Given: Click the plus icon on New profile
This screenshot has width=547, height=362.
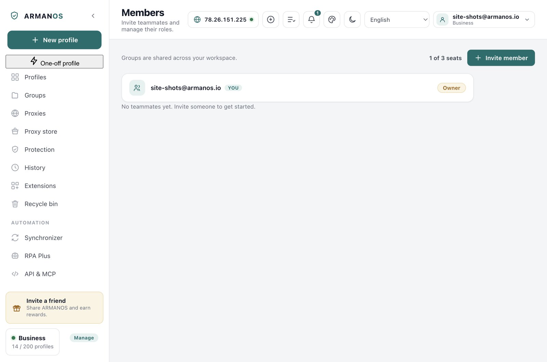Looking at the screenshot, I should [x=35, y=40].
